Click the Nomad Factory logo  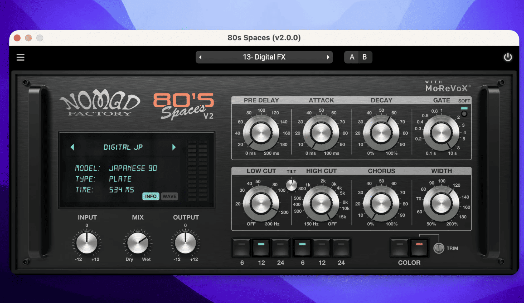(100, 103)
